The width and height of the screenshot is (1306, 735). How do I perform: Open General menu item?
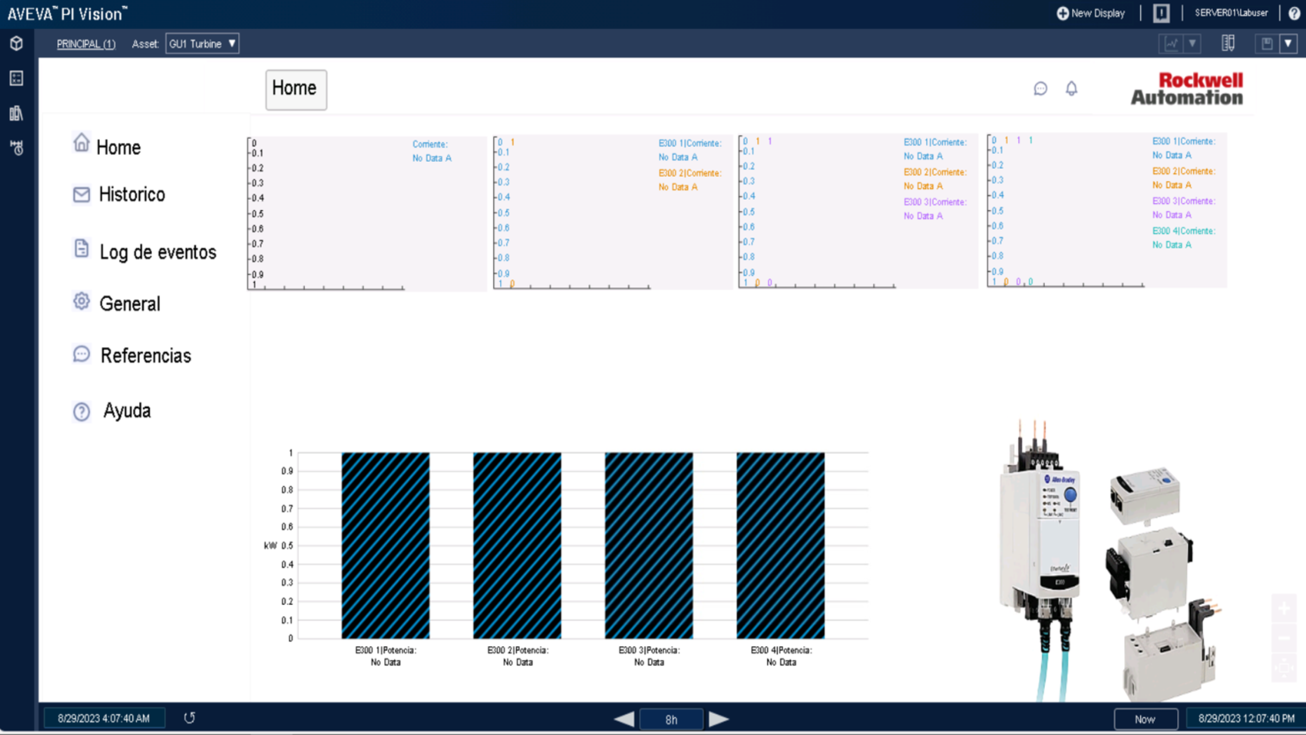130,303
